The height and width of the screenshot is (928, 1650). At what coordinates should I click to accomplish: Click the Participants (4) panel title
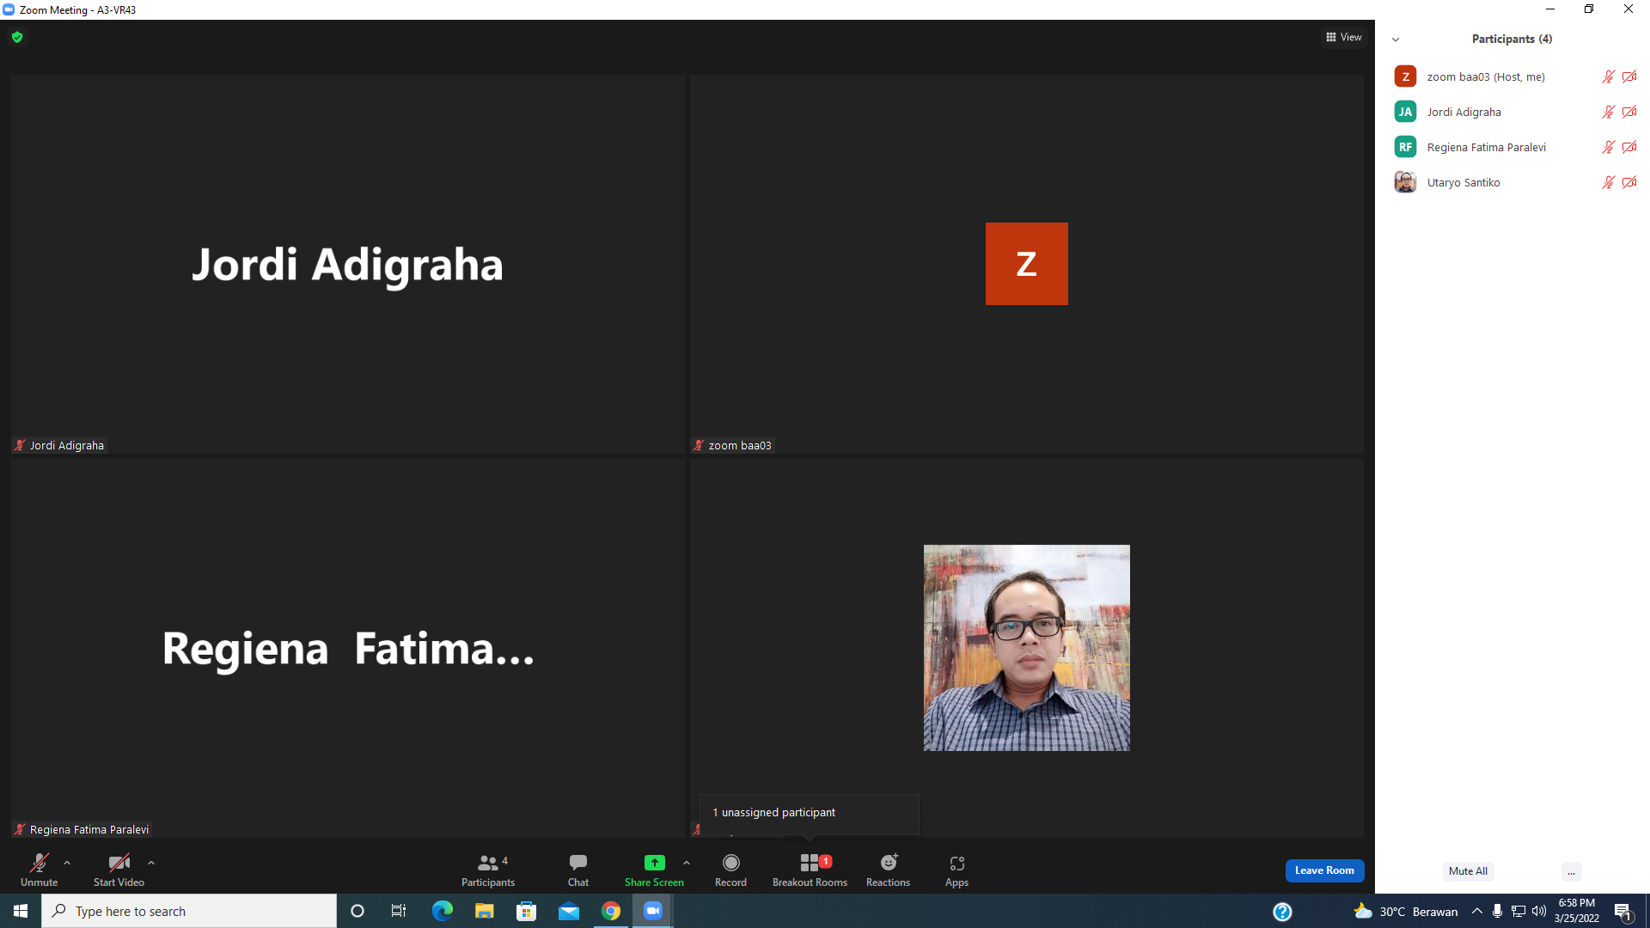1512,39
